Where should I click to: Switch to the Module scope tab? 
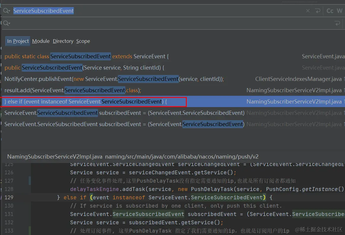point(41,41)
